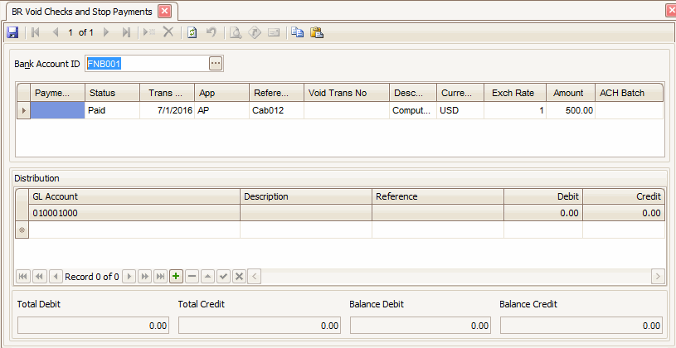
Task: Close the BR Void Checks tab
Action: pyautogui.click(x=163, y=12)
